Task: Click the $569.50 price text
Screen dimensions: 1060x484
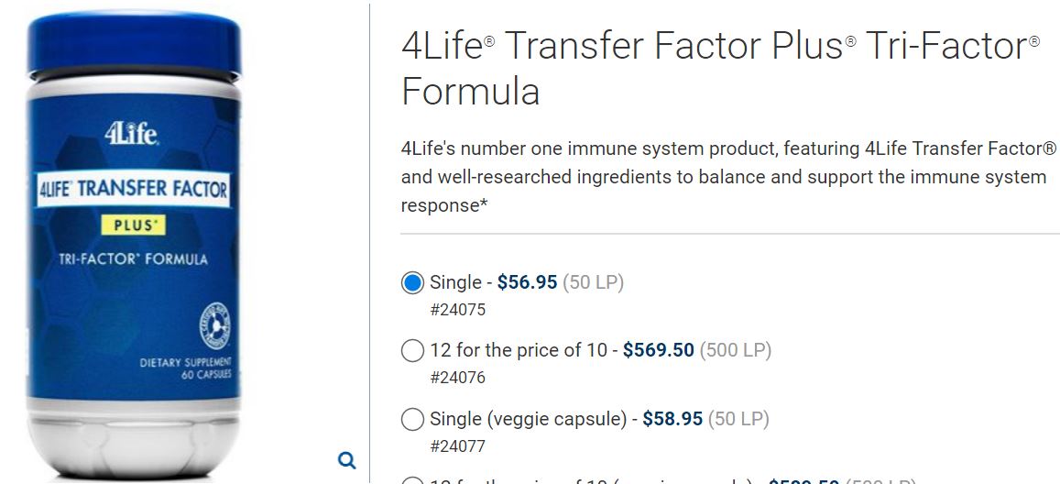Action: click(x=659, y=350)
